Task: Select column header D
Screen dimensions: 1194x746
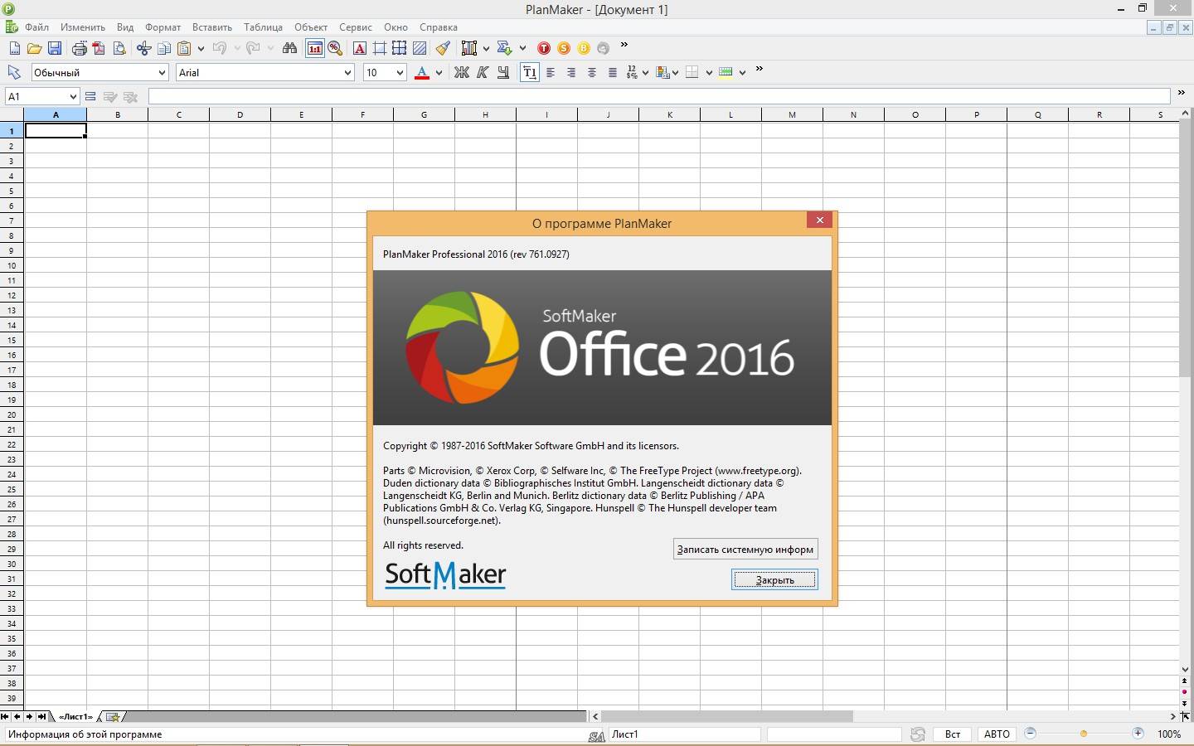Action: (x=240, y=114)
